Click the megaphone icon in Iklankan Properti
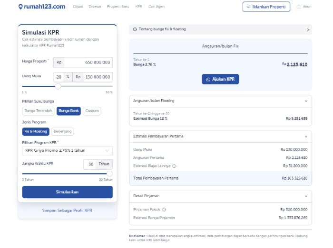This screenshot has height=248, width=333. [249, 7]
